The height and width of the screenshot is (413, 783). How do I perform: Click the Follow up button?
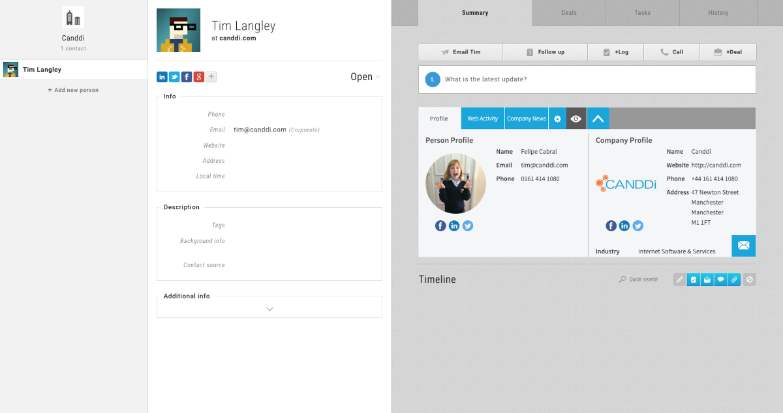tap(545, 52)
